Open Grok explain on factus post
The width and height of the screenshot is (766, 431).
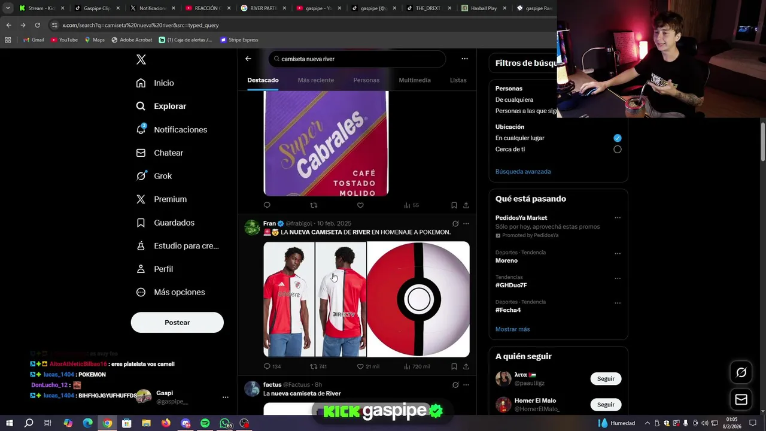pyautogui.click(x=455, y=385)
